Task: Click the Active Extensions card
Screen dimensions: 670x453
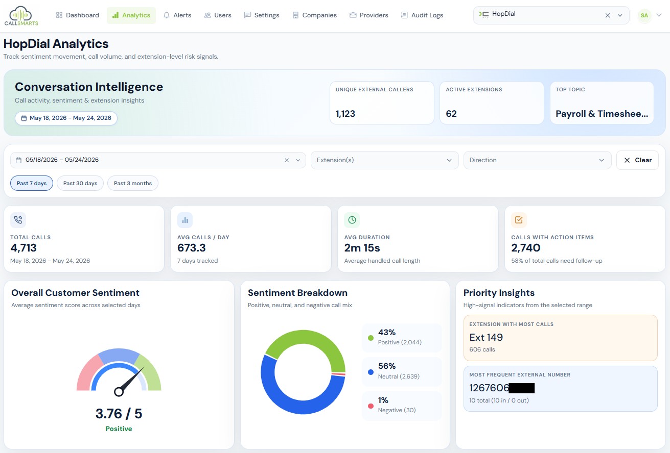Action: [492, 103]
